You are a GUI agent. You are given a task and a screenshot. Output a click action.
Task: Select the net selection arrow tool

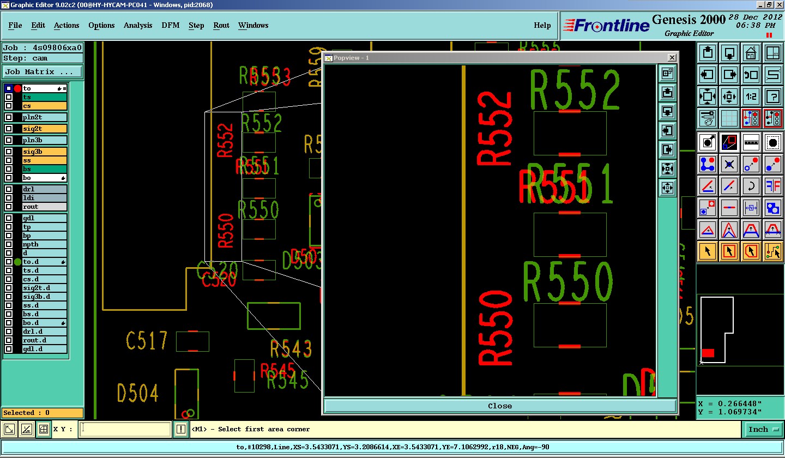(773, 251)
